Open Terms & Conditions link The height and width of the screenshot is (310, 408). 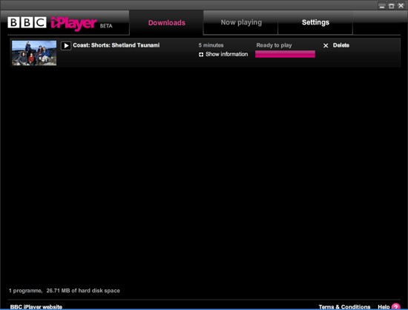pyautogui.click(x=344, y=307)
